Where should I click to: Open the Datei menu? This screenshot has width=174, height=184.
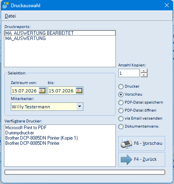pos(10,16)
